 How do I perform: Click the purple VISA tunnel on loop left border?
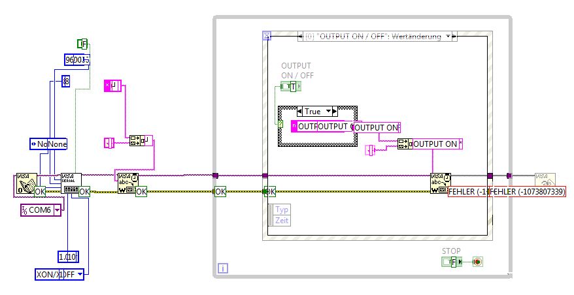[215, 176]
